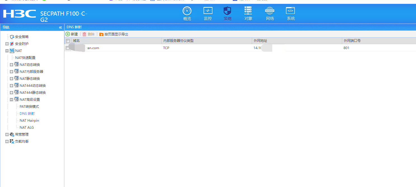Open the 系统 system section
Screen dimensions: 416x187
coord(291,14)
